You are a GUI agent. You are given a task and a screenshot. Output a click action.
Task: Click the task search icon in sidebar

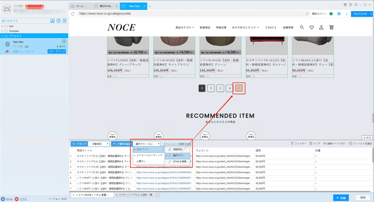(65, 21)
